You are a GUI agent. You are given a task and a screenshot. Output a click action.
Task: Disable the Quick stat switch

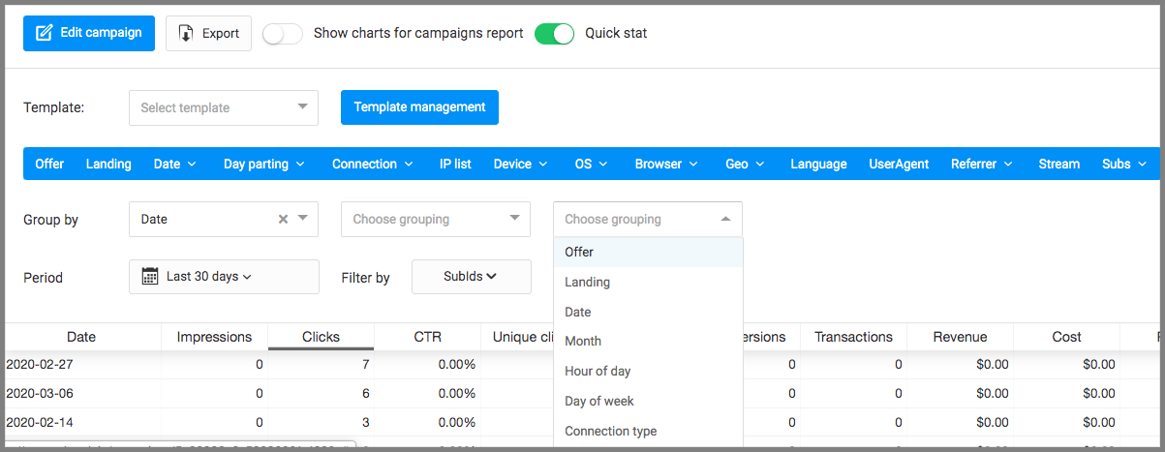pos(554,34)
